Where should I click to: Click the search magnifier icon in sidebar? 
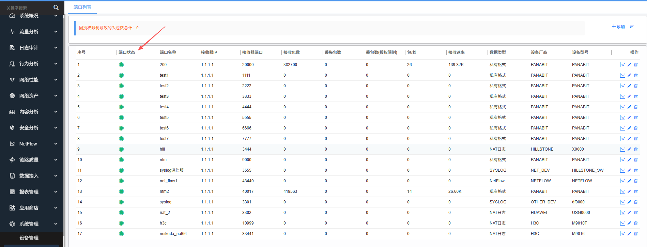click(x=56, y=7)
